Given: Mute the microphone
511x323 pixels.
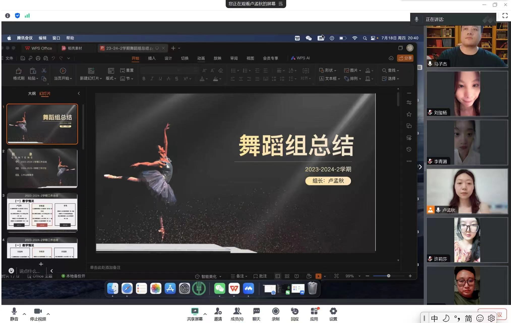Looking at the screenshot, I should point(14,311).
